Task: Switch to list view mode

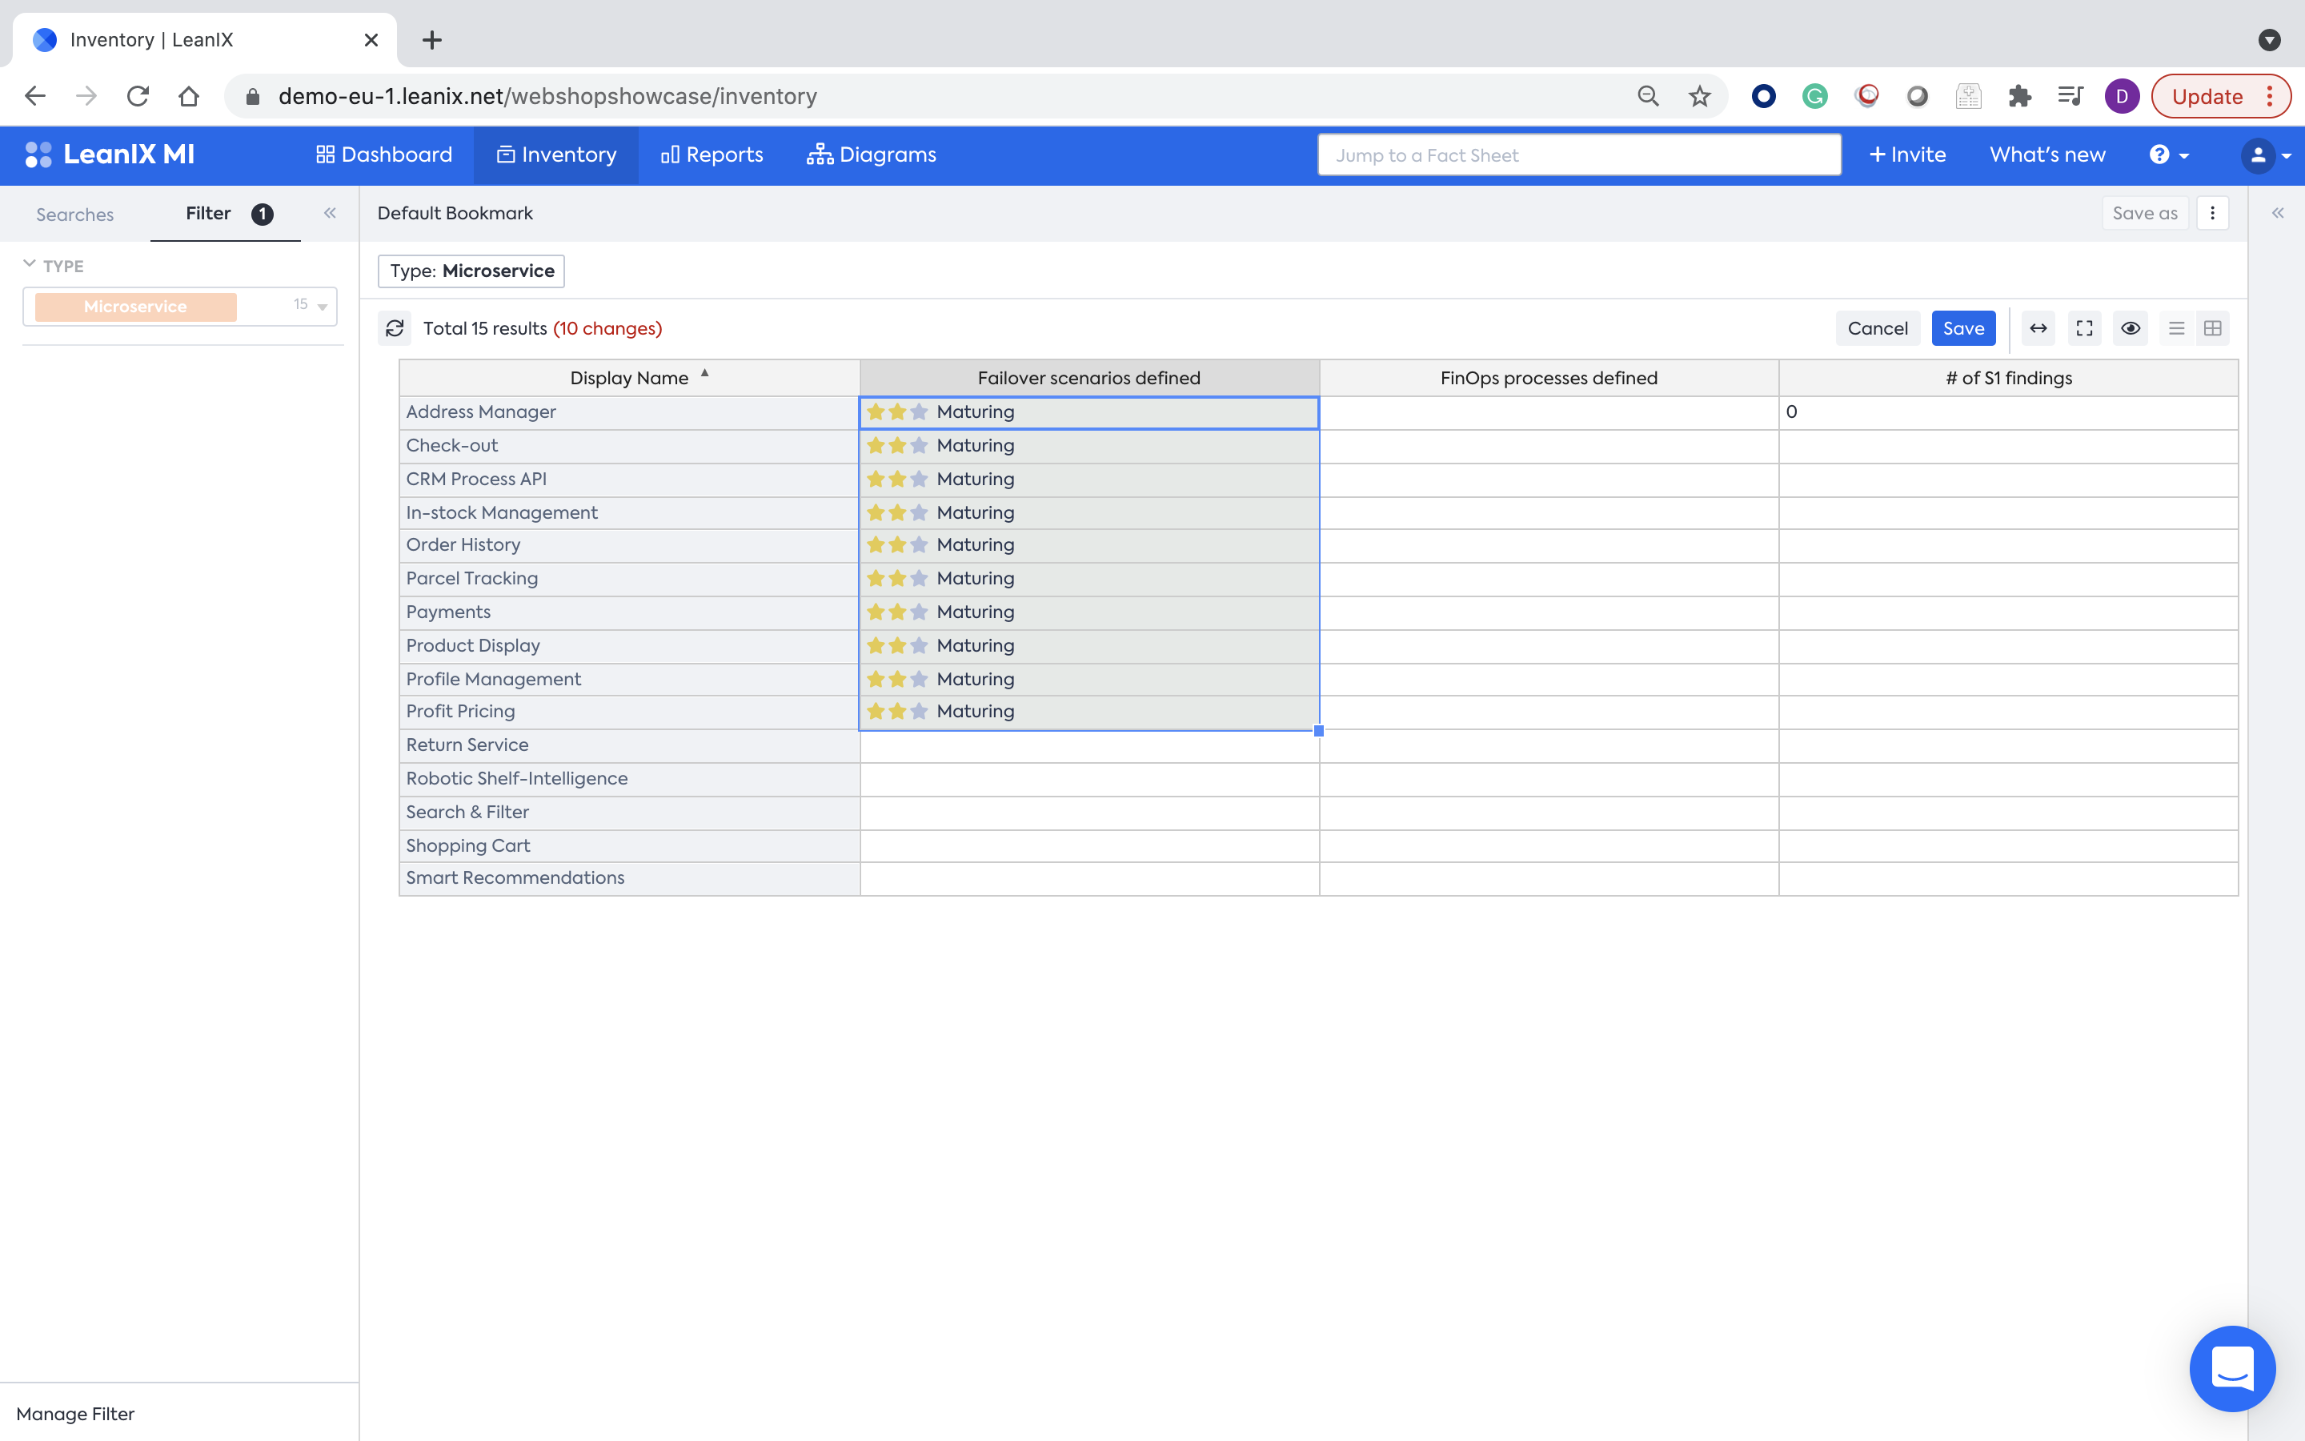Action: click(x=2176, y=328)
